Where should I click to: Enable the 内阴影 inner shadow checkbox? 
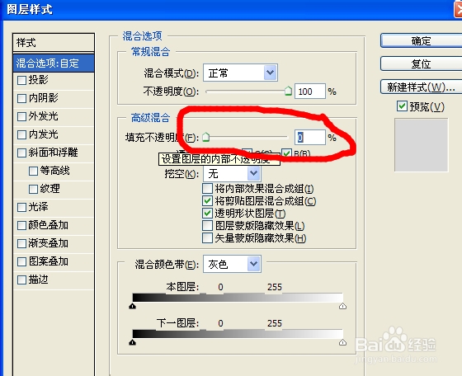[21, 98]
